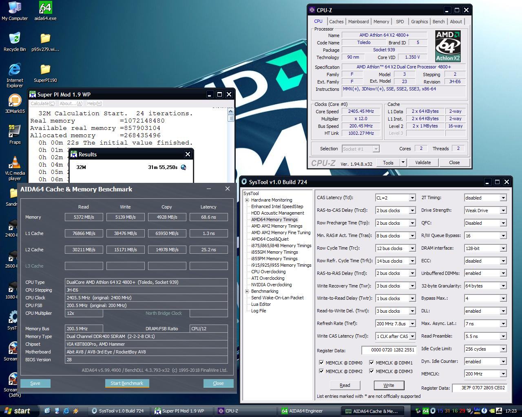The image size is (522, 417).
Task: Click the Close button in AIDA64 benchmark
Action: tap(218, 383)
